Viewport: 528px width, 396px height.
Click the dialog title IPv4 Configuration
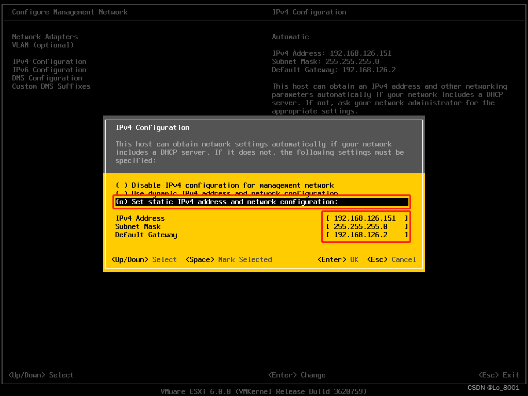[153, 128]
